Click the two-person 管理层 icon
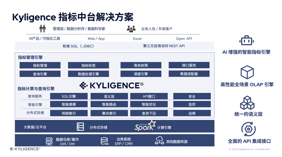Screen dimensions: 282x157 pyautogui.click(x=43, y=29)
